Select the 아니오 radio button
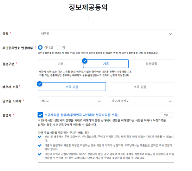This screenshot has width=192, height=171. pos(40,47)
